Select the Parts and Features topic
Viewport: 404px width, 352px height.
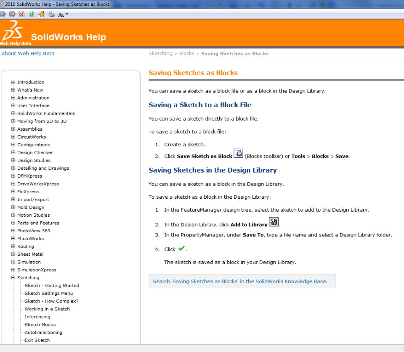38,223
